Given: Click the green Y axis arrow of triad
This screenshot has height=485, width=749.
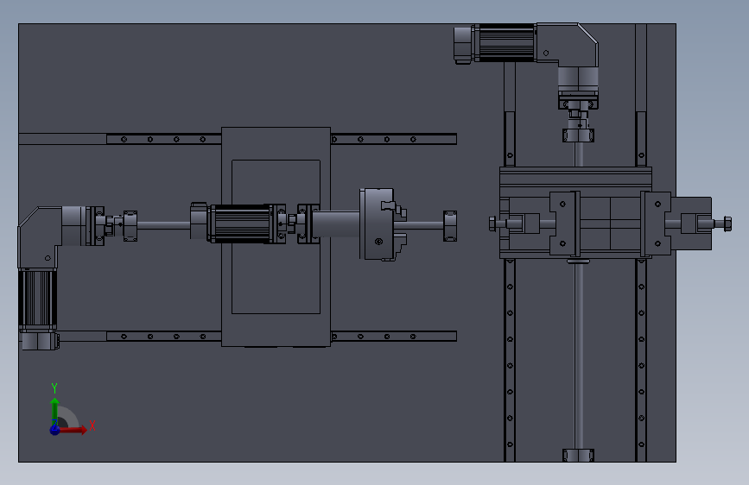Looking at the screenshot, I should [54, 411].
